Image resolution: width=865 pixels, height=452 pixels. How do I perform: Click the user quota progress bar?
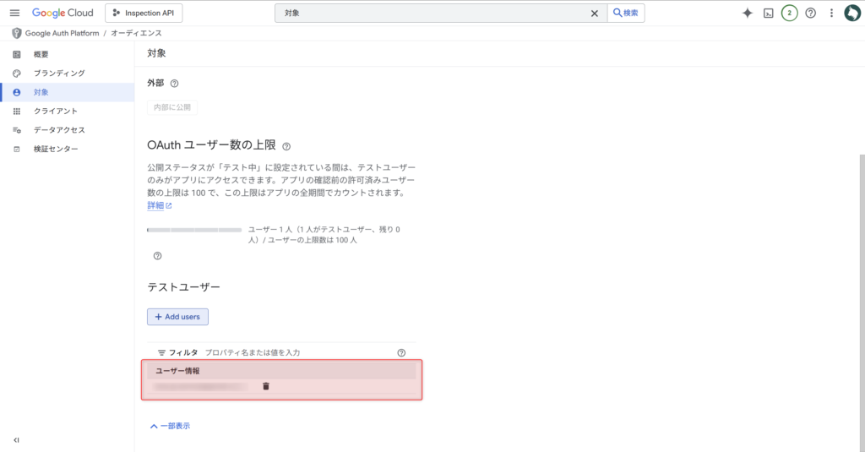pyautogui.click(x=194, y=230)
